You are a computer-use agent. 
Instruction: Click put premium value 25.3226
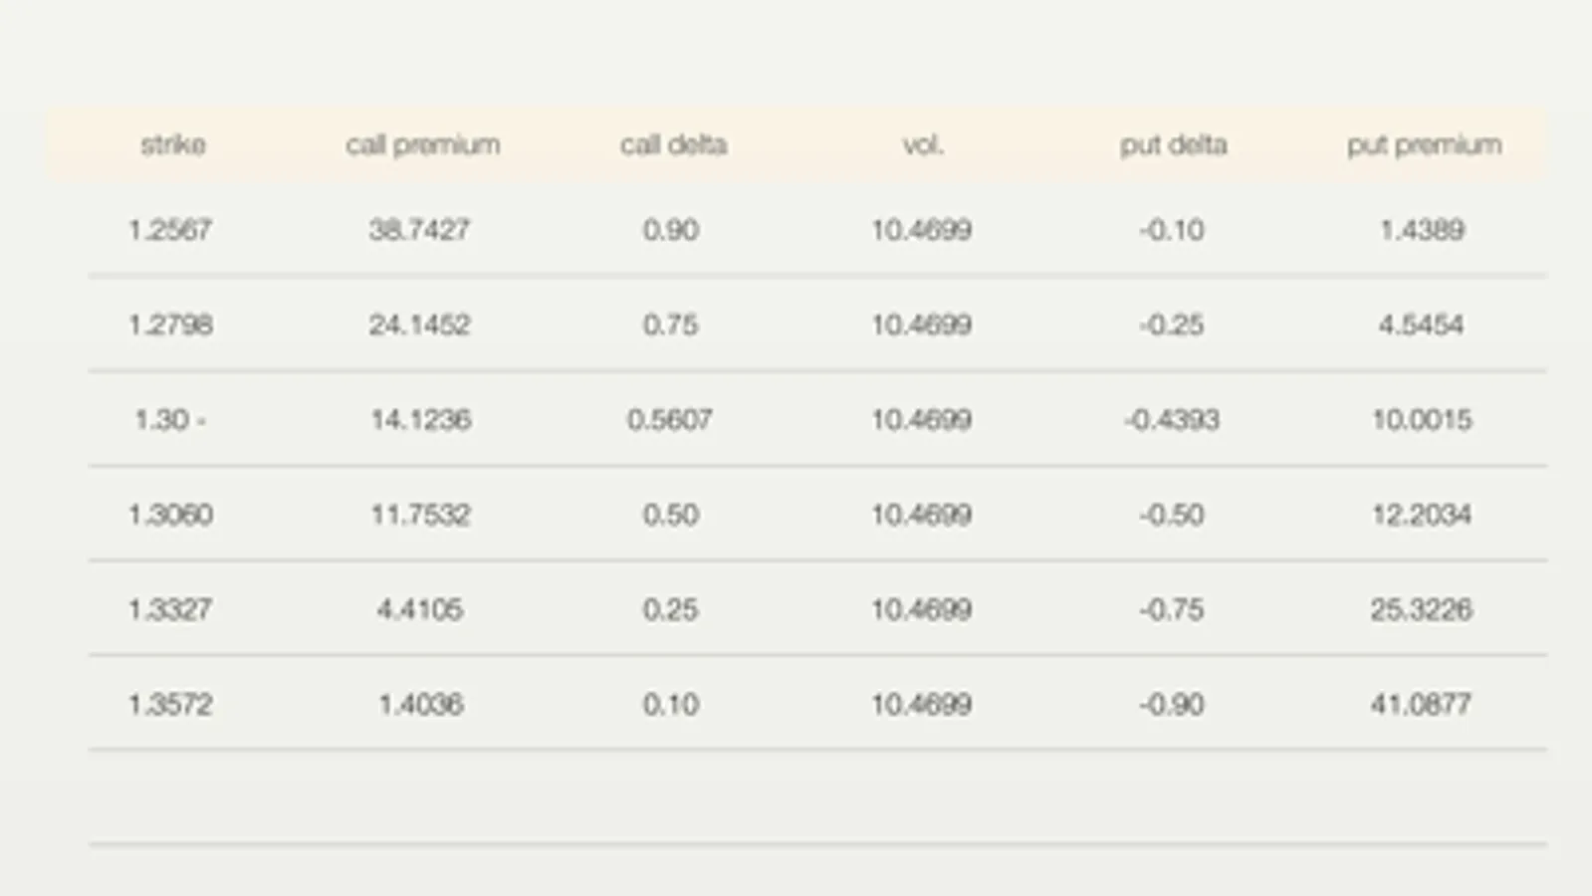pos(1421,609)
